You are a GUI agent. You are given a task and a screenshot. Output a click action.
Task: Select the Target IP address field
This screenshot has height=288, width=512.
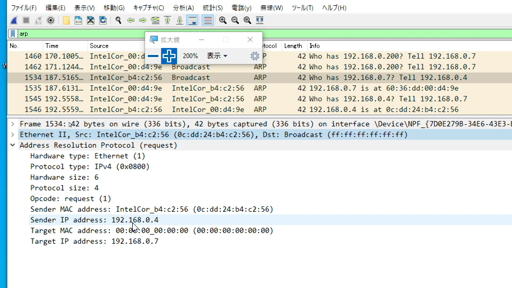click(x=94, y=241)
